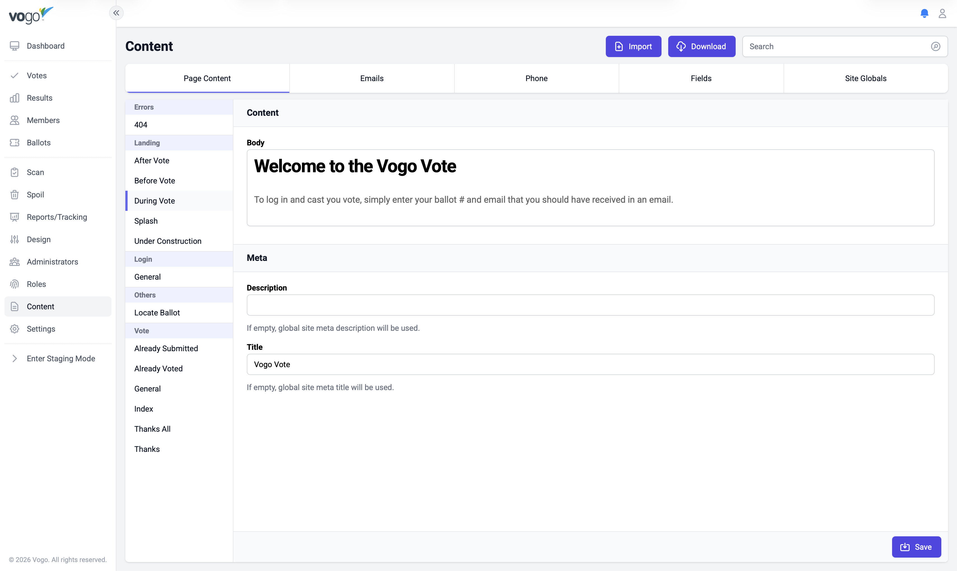The image size is (957, 571).
Task: Click the notification bell icon
Action: click(924, 13)
